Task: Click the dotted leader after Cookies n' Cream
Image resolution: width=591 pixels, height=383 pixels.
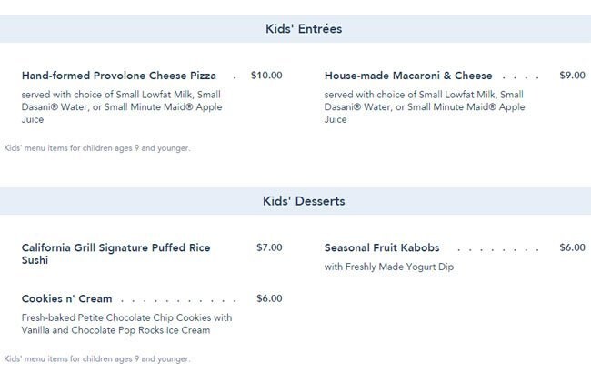Action: [178, 299]
